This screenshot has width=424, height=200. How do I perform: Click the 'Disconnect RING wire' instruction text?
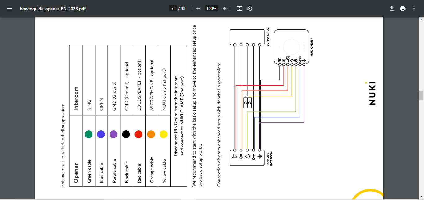pyautogui.click(x=179, y=116)
